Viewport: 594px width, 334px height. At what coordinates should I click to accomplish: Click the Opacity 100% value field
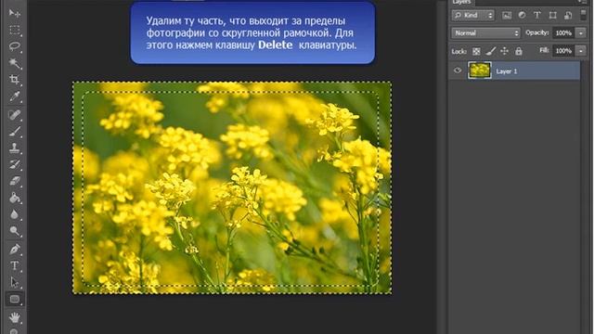563,33
